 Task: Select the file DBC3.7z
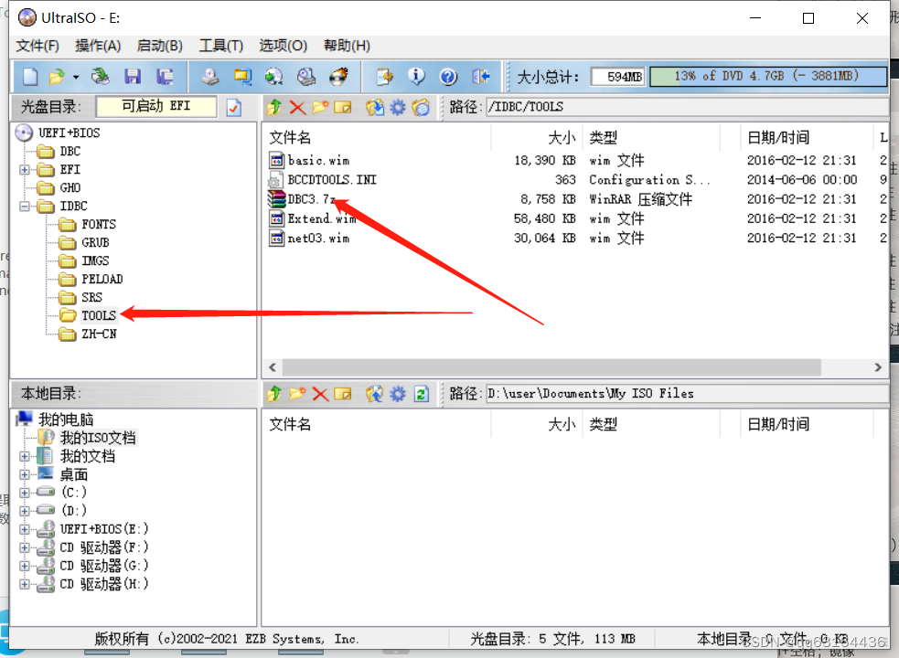[311, 199]
